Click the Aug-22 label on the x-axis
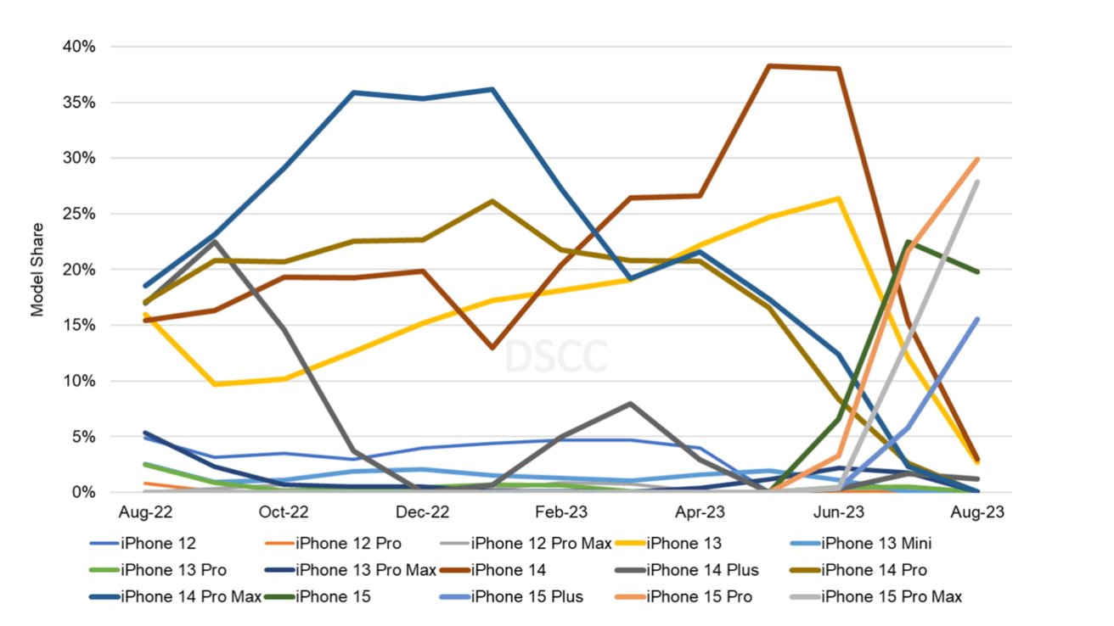This screenshot has height=626, width=1114. point(143,513)
